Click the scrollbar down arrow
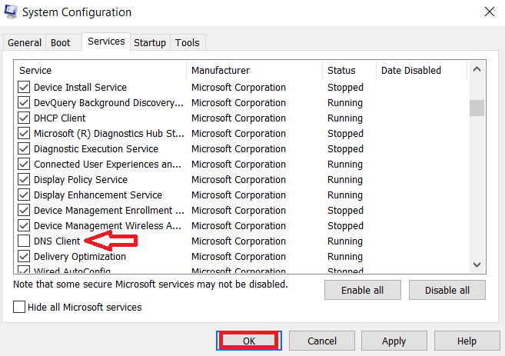 (477, 265)
